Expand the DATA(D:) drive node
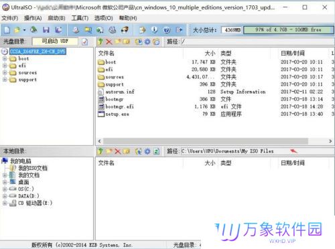The height and width of the screenshot is (249, 335). click(x=5, y=196)
